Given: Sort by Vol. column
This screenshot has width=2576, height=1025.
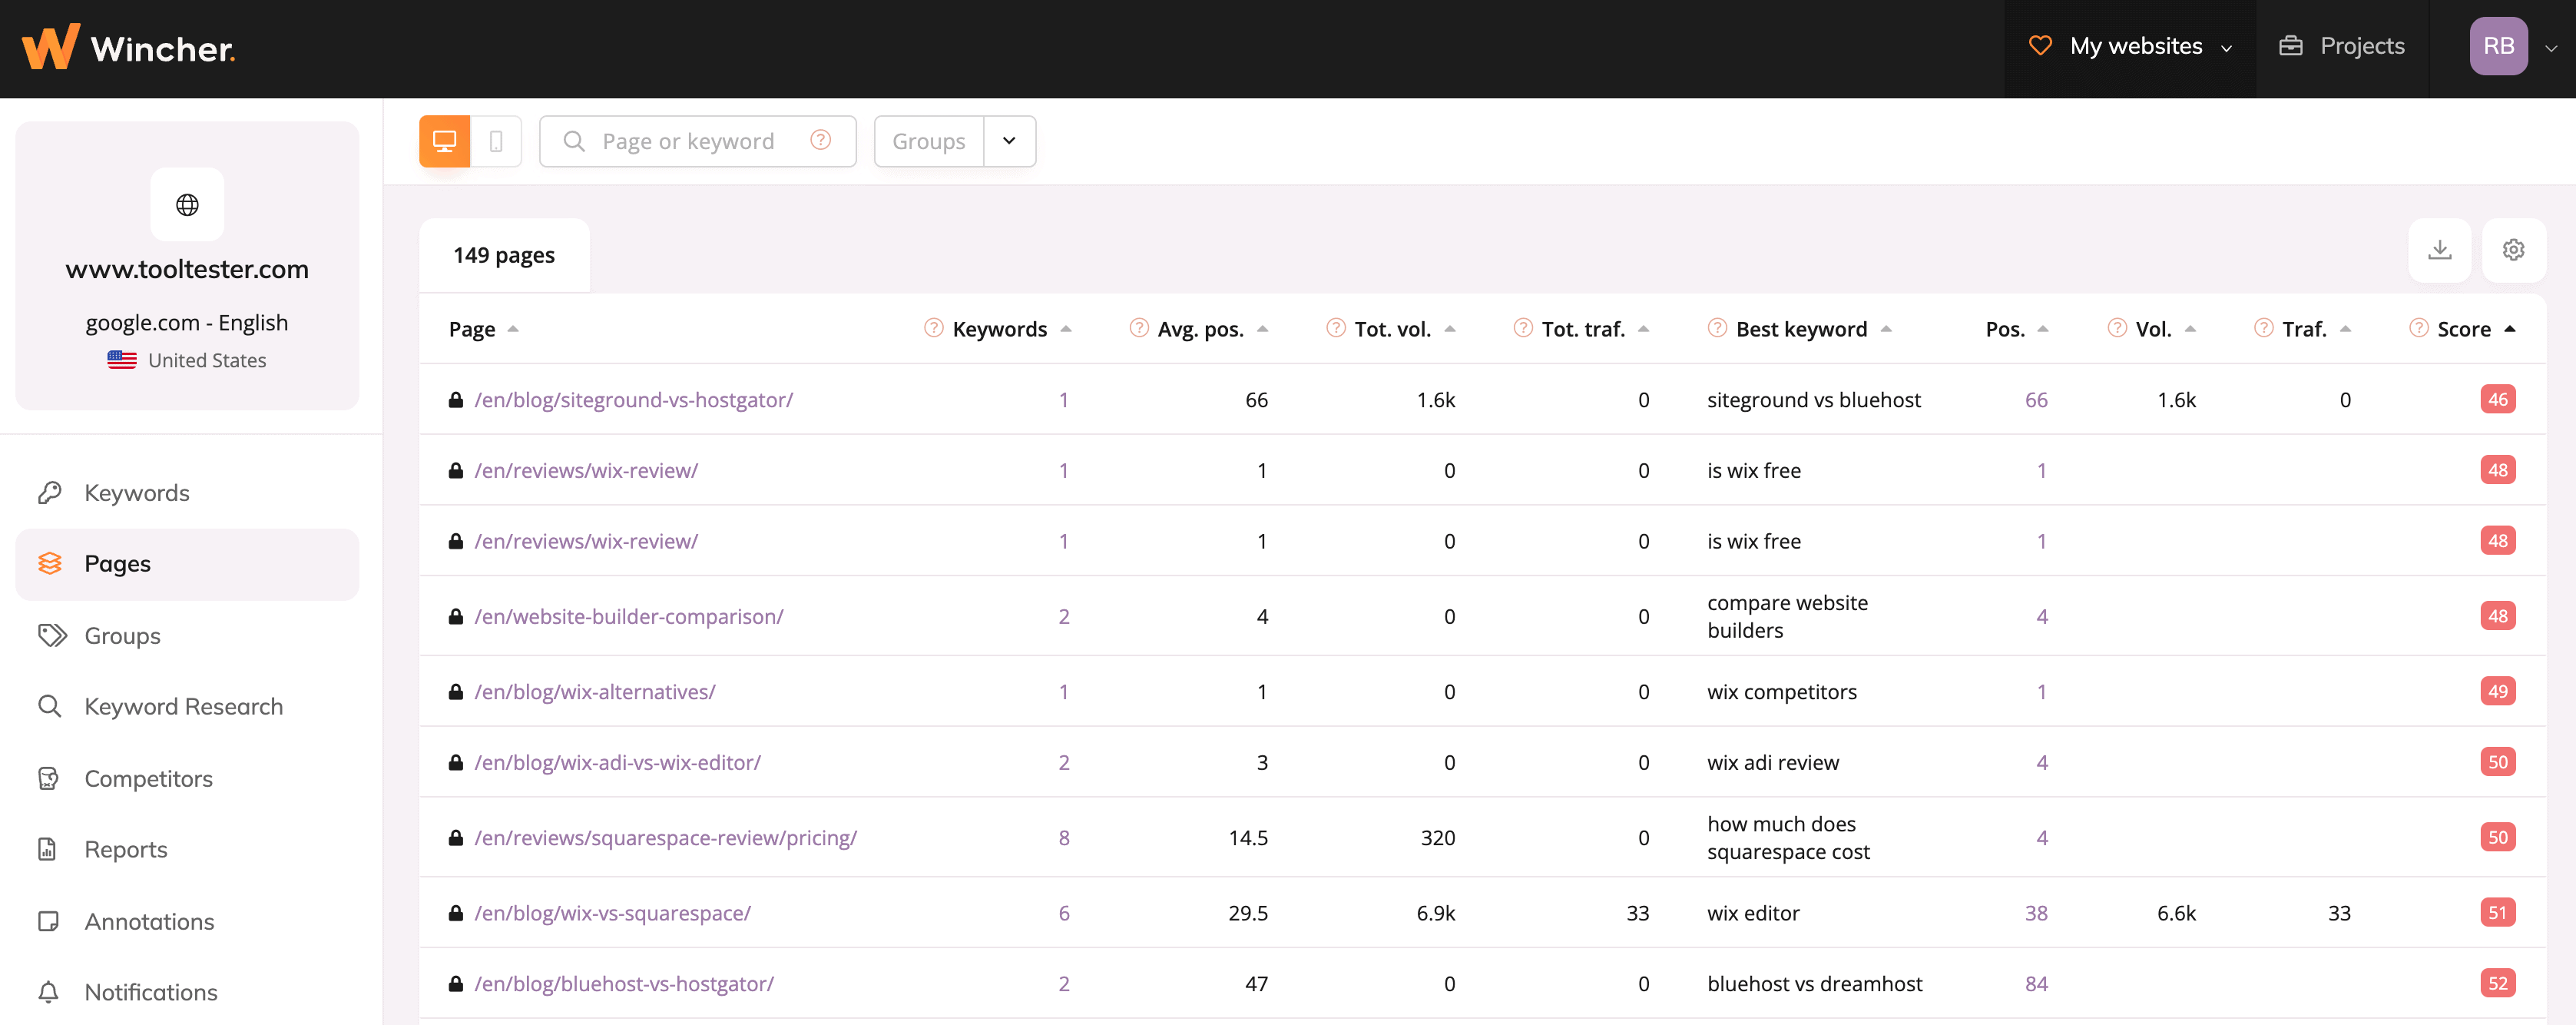Looking at the screenshot, I should tap(2165, 329).
